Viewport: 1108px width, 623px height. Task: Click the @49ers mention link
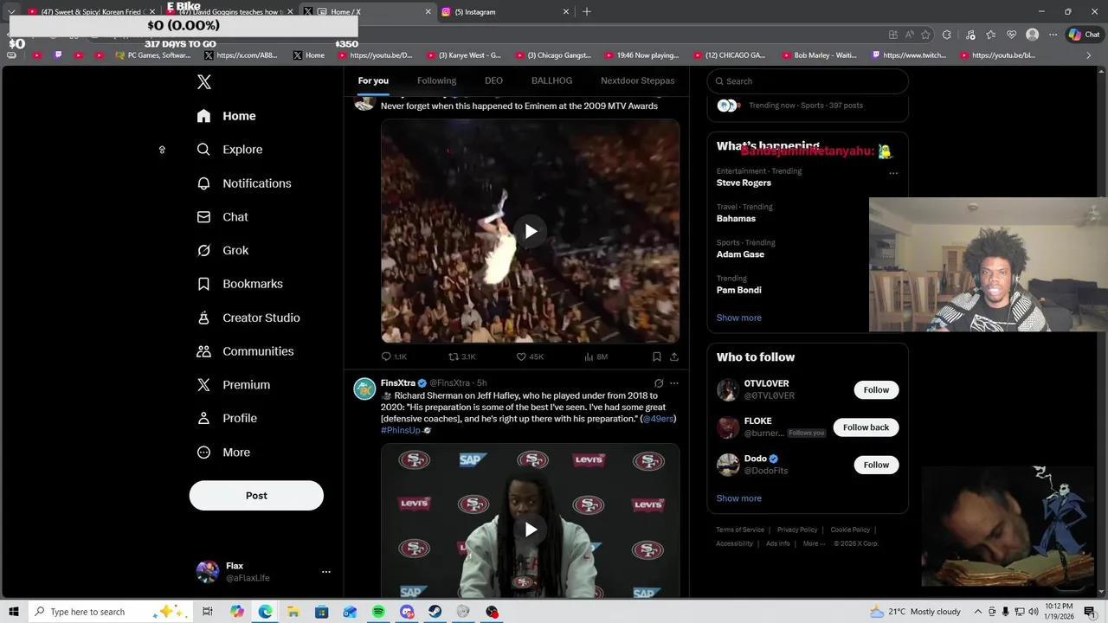point(658,419)
